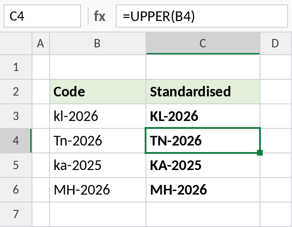Image resolution: width=292 pixels, height=227 pixels.
Task: Click the fill handle of cell C4
Action: click(260, 153)
